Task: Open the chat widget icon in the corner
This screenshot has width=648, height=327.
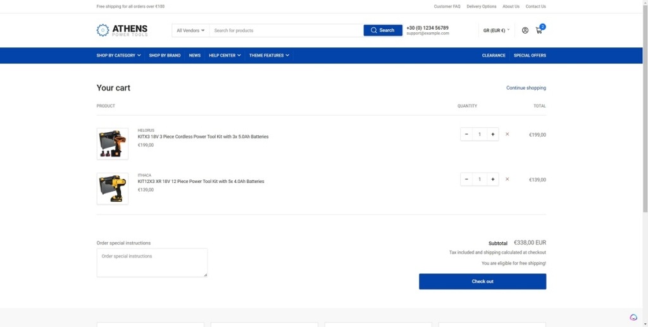Action: [x=633, y=318]
